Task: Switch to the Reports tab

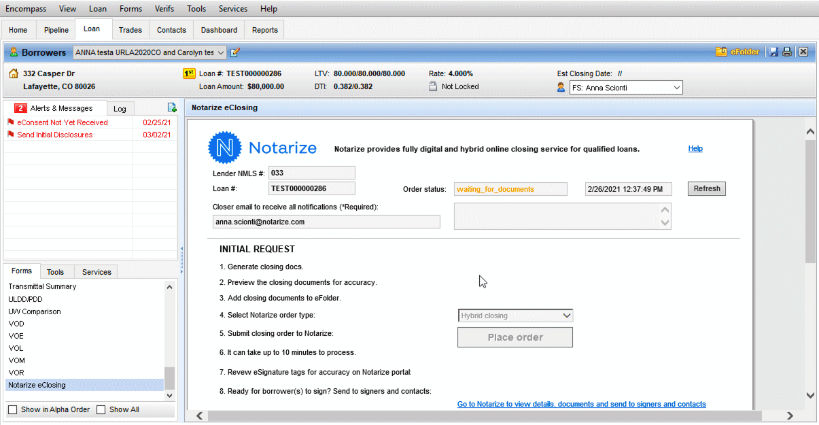Action: 265,30
